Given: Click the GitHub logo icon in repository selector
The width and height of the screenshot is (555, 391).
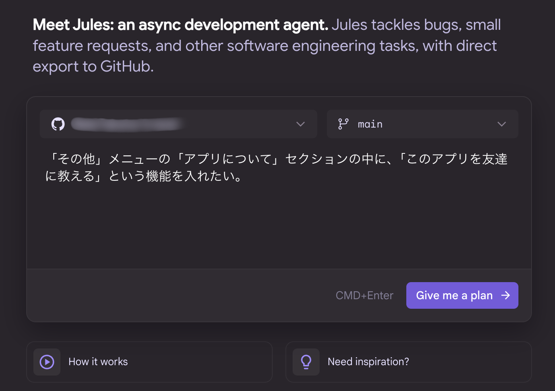Looking at the screenshot, I should pyautogui.click(x=58, y=124).
